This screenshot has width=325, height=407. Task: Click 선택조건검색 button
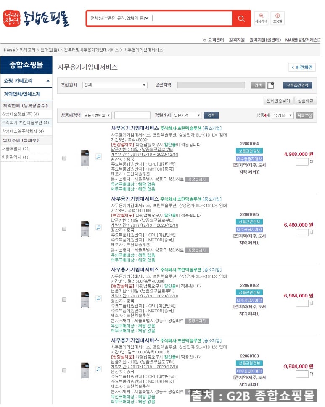pos(297,85)
